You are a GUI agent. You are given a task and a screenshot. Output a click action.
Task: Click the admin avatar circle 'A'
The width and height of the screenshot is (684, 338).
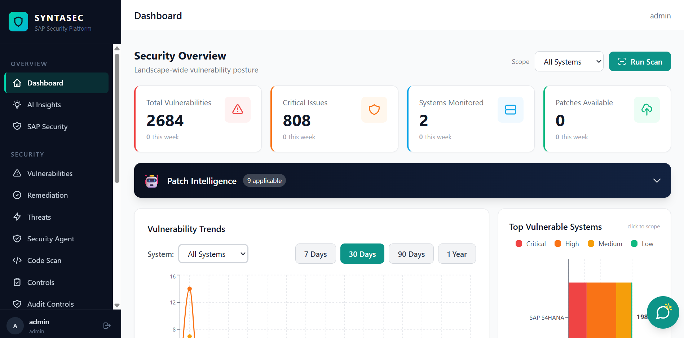pos(15,326)
